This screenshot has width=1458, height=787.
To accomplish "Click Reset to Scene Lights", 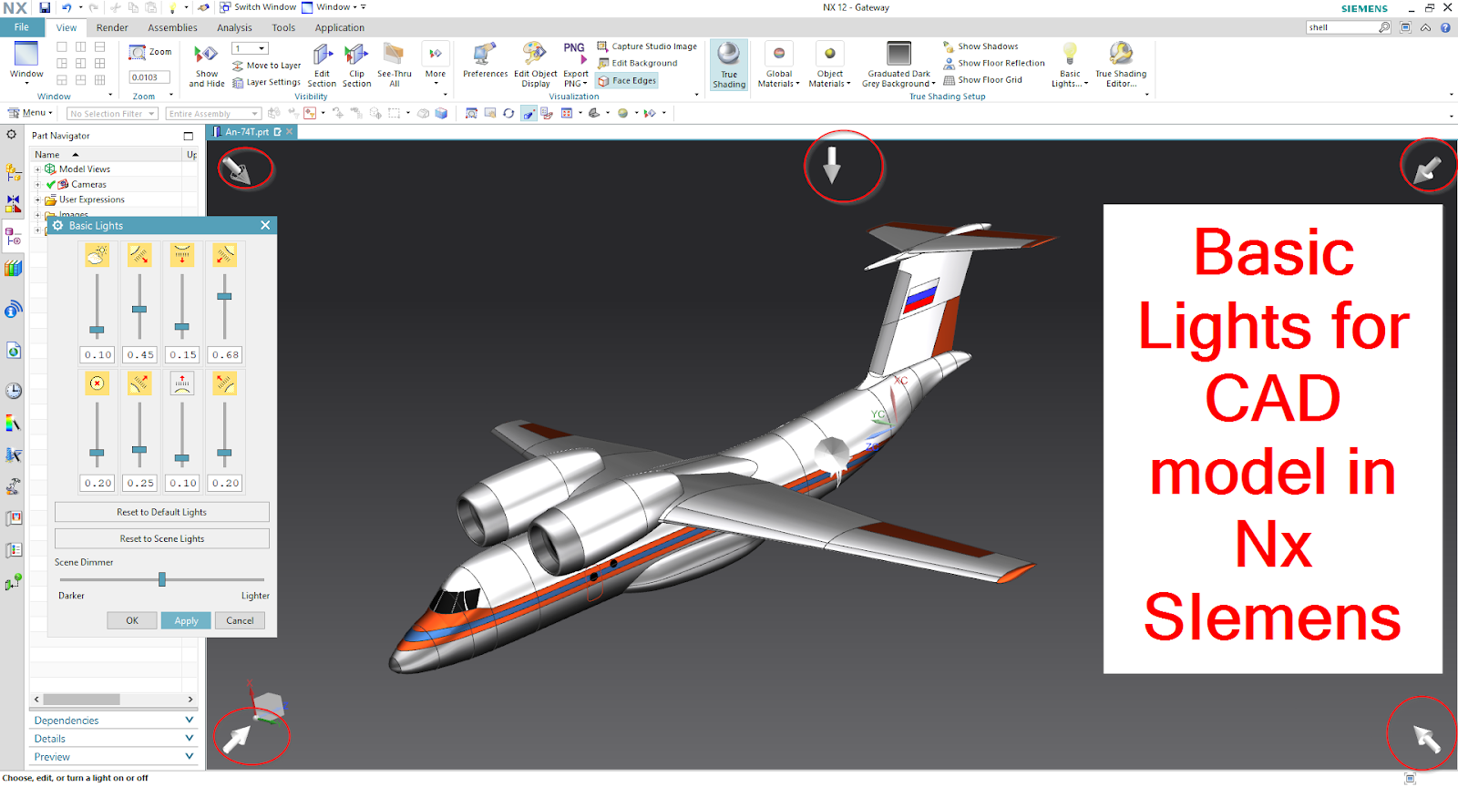I will click(162, 538).
